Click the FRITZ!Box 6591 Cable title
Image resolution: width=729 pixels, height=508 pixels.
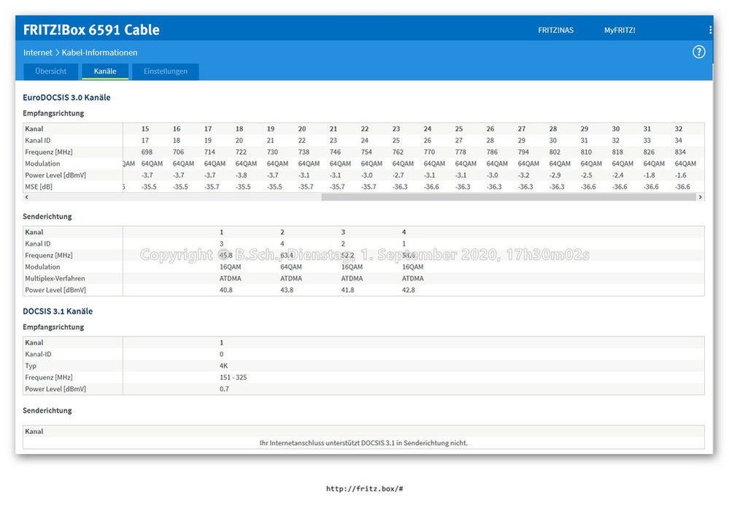[x=92, y=30]
